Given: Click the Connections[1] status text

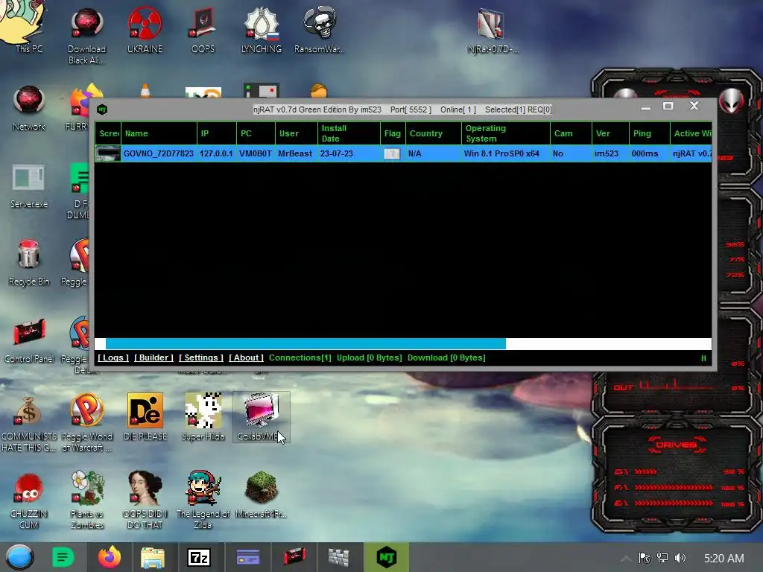Looking at the screenshot, I should pos(300,357).
